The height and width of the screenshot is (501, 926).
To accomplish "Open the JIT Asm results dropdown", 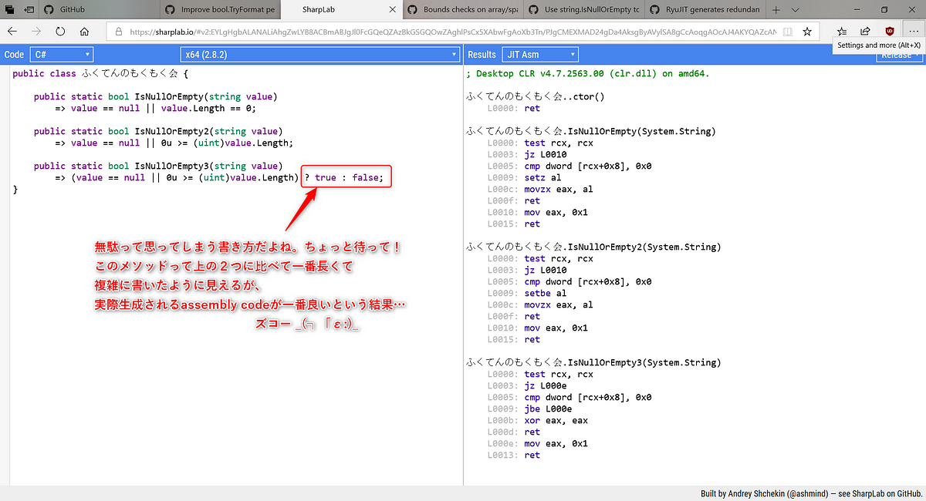I will (539, 55).
